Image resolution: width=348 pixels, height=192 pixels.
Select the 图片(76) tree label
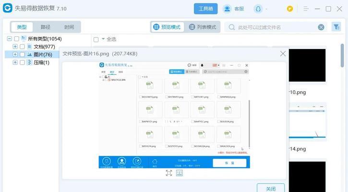43,55
